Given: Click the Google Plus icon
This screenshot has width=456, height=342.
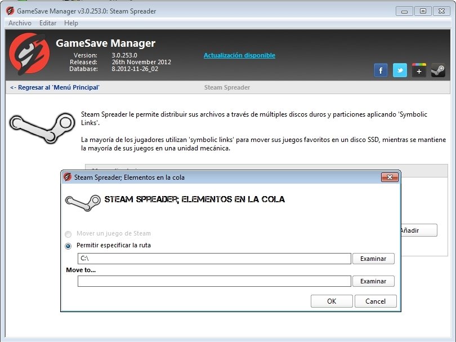Looking at the screenshot, I should [419, 70].
